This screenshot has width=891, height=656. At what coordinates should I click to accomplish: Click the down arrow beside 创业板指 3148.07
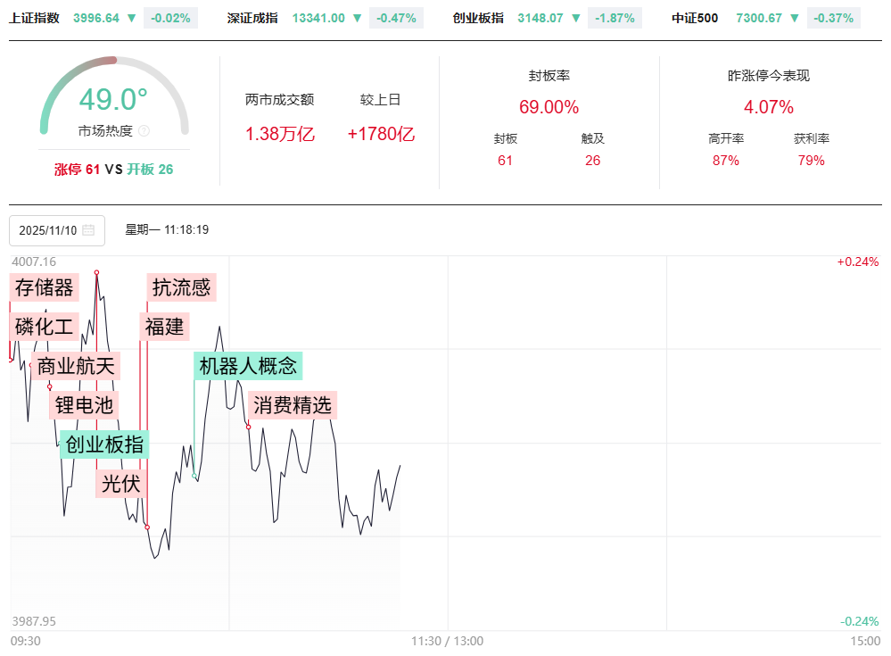point(576,18)
